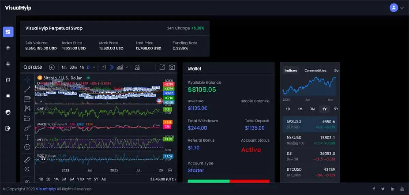This screenshot has height=195, width=409.
Task: Select the forecasting and measurement tool
Action: point(27,119)
